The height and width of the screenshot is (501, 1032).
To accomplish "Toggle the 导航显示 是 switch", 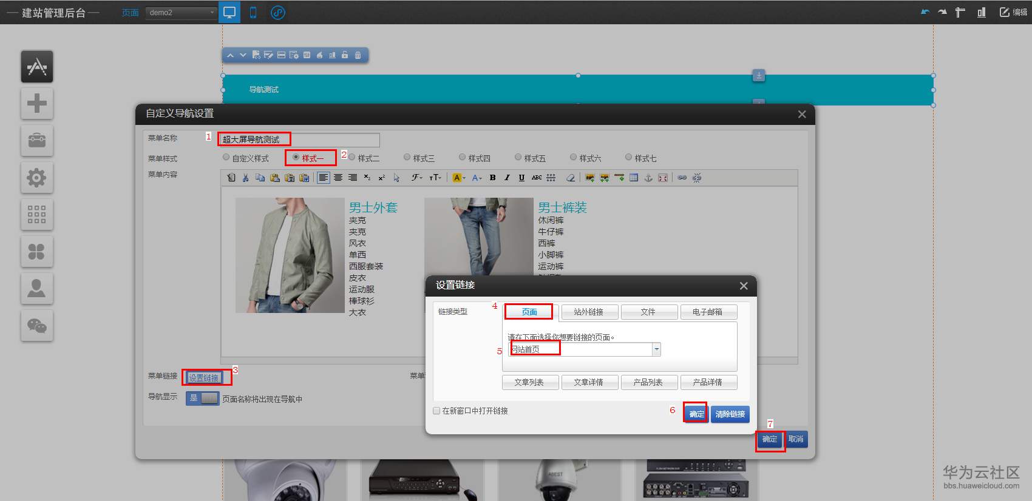I will pyautogui.click(x=202, y=398).
